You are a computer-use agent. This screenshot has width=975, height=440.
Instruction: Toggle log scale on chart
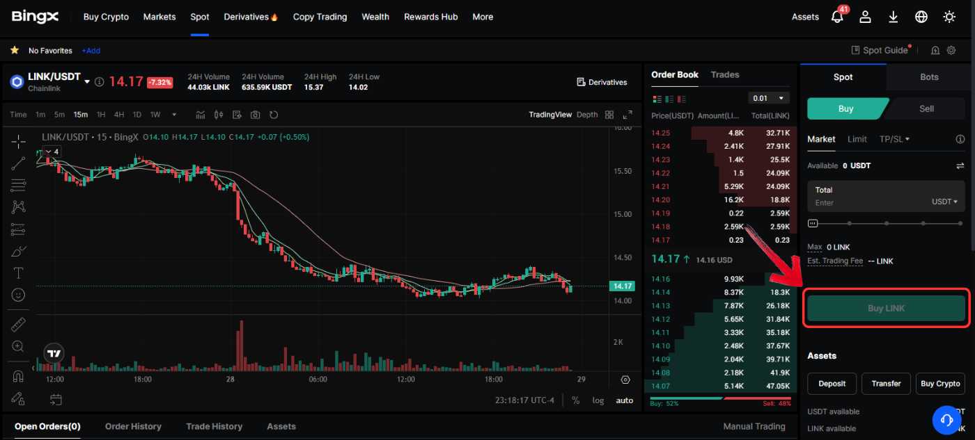[x=598, y=400]
